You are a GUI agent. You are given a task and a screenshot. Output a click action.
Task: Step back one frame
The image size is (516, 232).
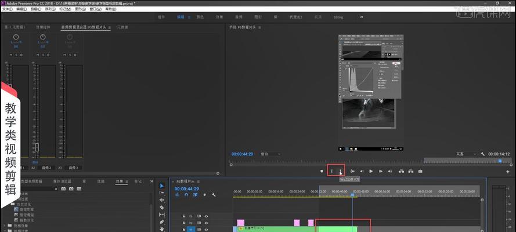(x=362, y=171)
